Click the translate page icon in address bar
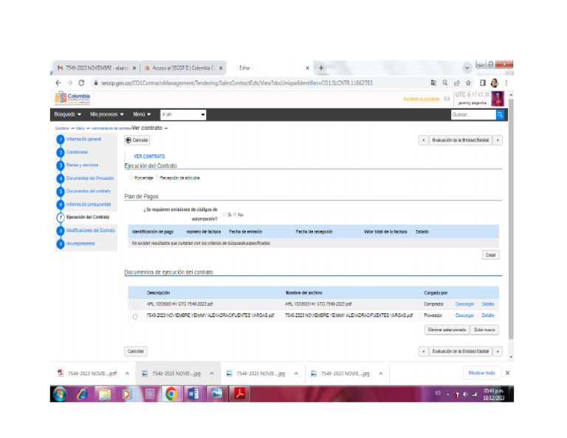This screenshot has width=567, height=438. (433, 83)
